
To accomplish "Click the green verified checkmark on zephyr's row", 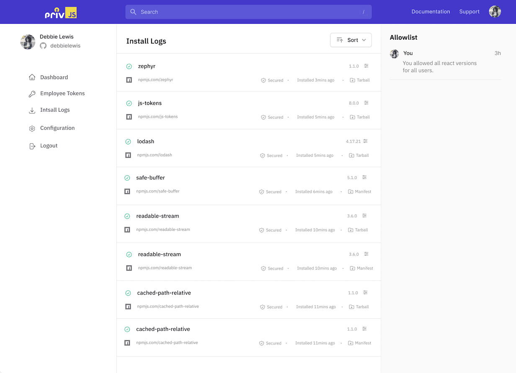I will [128, 66].
